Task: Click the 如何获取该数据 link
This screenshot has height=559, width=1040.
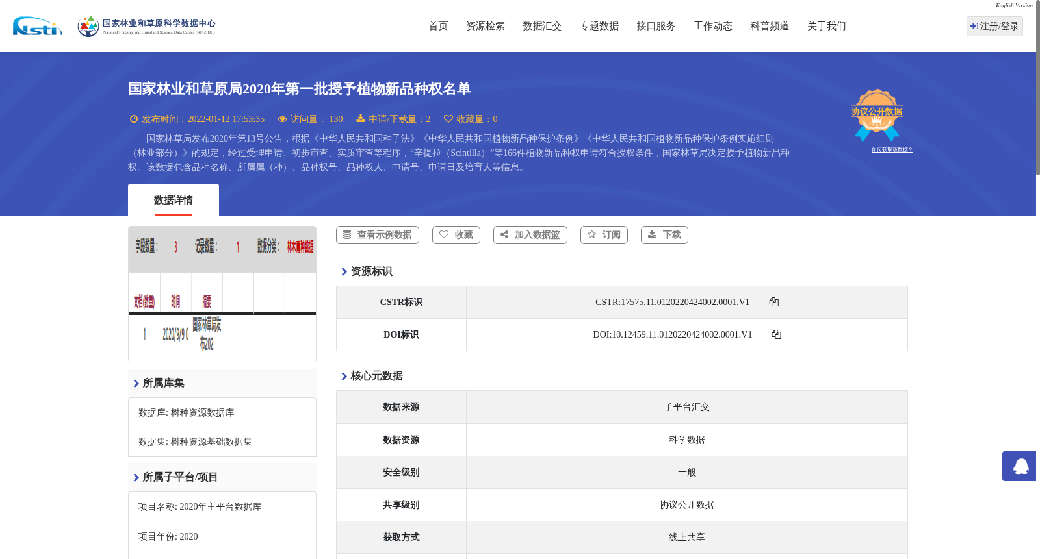Action: (892, 150)
